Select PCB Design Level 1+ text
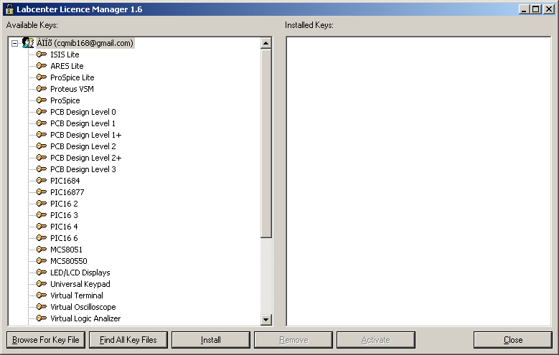559x355 pixels. (85, 135)
